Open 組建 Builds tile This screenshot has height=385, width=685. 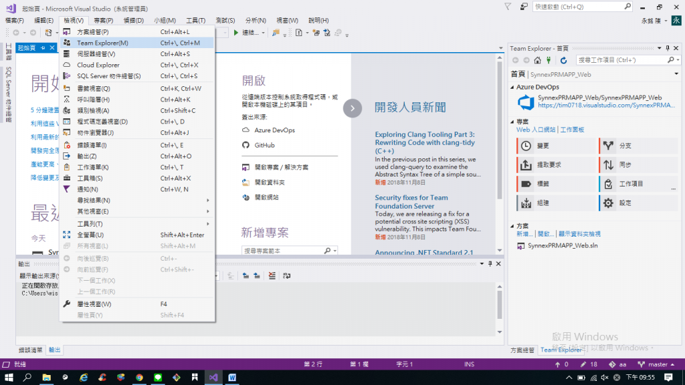557,203
